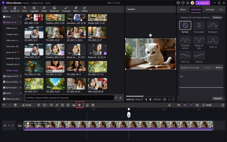Switch to the Animação tab
The image size is (227, 142).
210,9
